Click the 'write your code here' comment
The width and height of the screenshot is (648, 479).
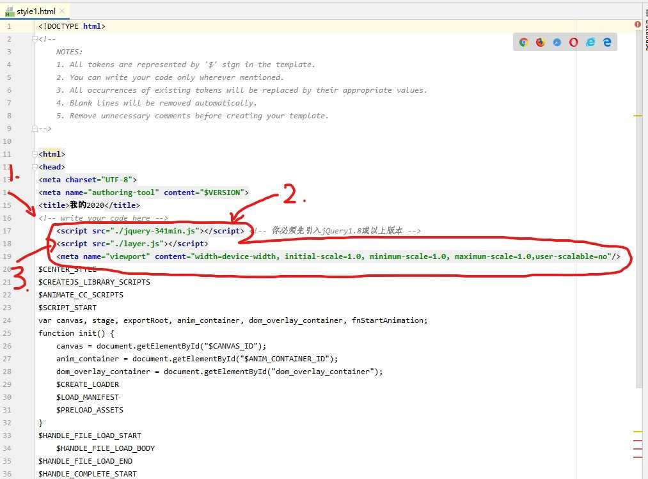104,218
